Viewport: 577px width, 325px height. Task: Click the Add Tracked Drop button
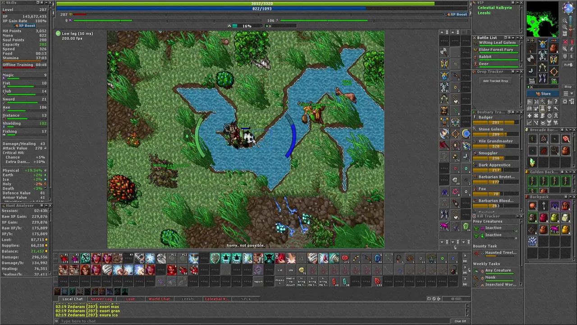tap(496, 81)
